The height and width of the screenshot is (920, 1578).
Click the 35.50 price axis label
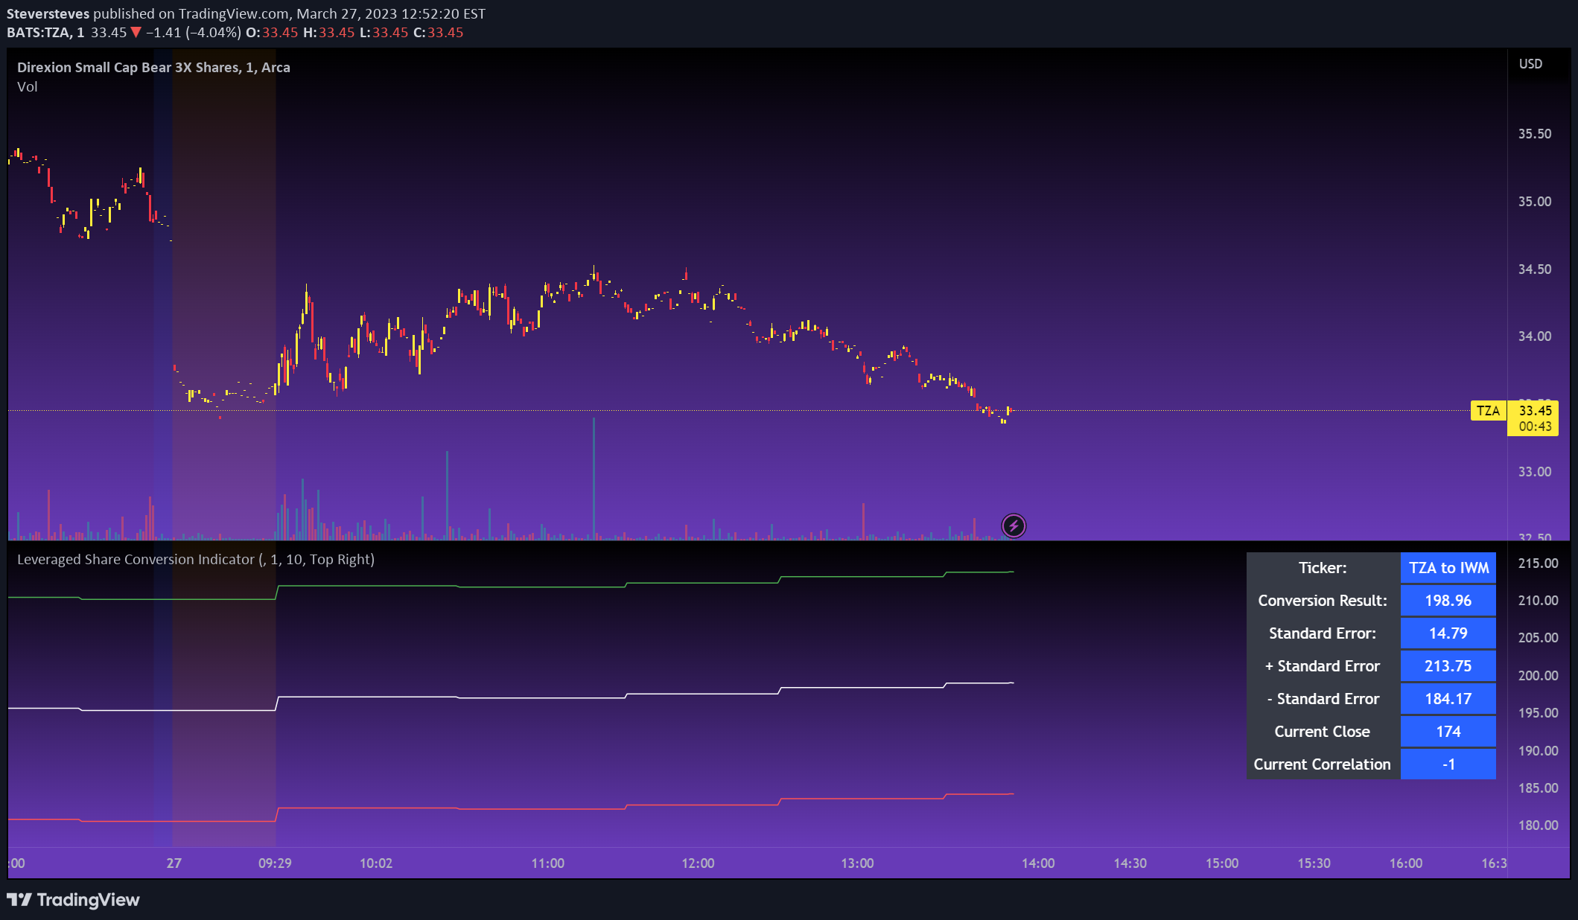click(1535, 134)
